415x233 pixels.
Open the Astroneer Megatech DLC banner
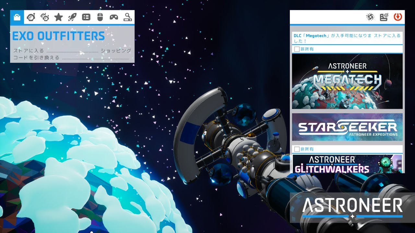pos(347,81)
